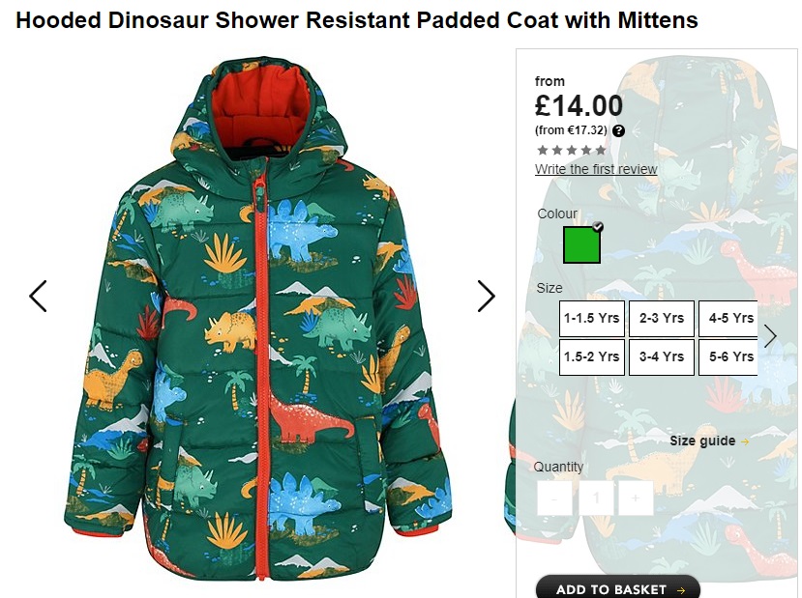Click the Add to Basket button
Viewport: 802px width, 598px height.
click(618, 587)
